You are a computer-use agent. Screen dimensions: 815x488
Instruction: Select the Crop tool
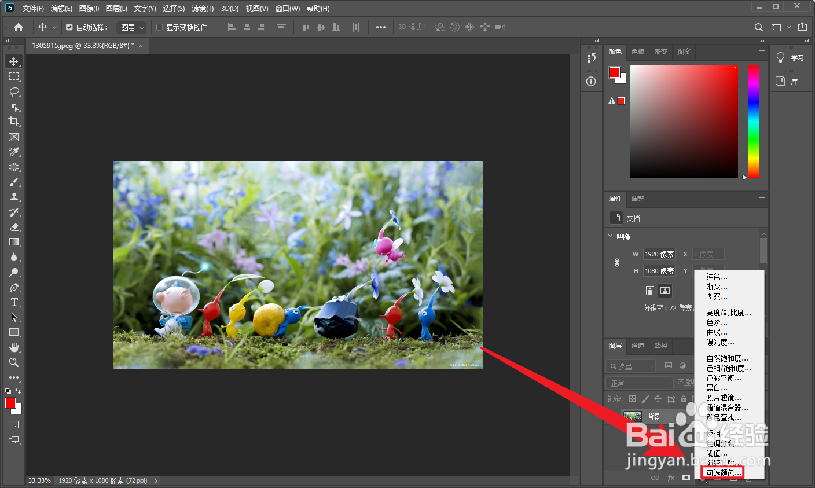pos(14,122)
